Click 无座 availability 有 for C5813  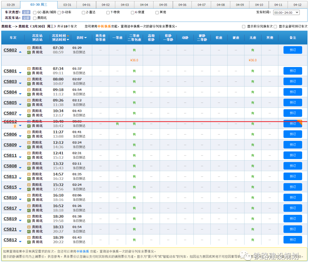pyautogui.click(x=253, y=176)
